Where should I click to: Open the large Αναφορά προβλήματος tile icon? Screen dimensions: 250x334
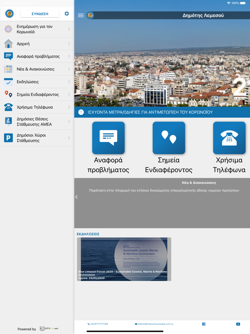(x=109, y=138)
